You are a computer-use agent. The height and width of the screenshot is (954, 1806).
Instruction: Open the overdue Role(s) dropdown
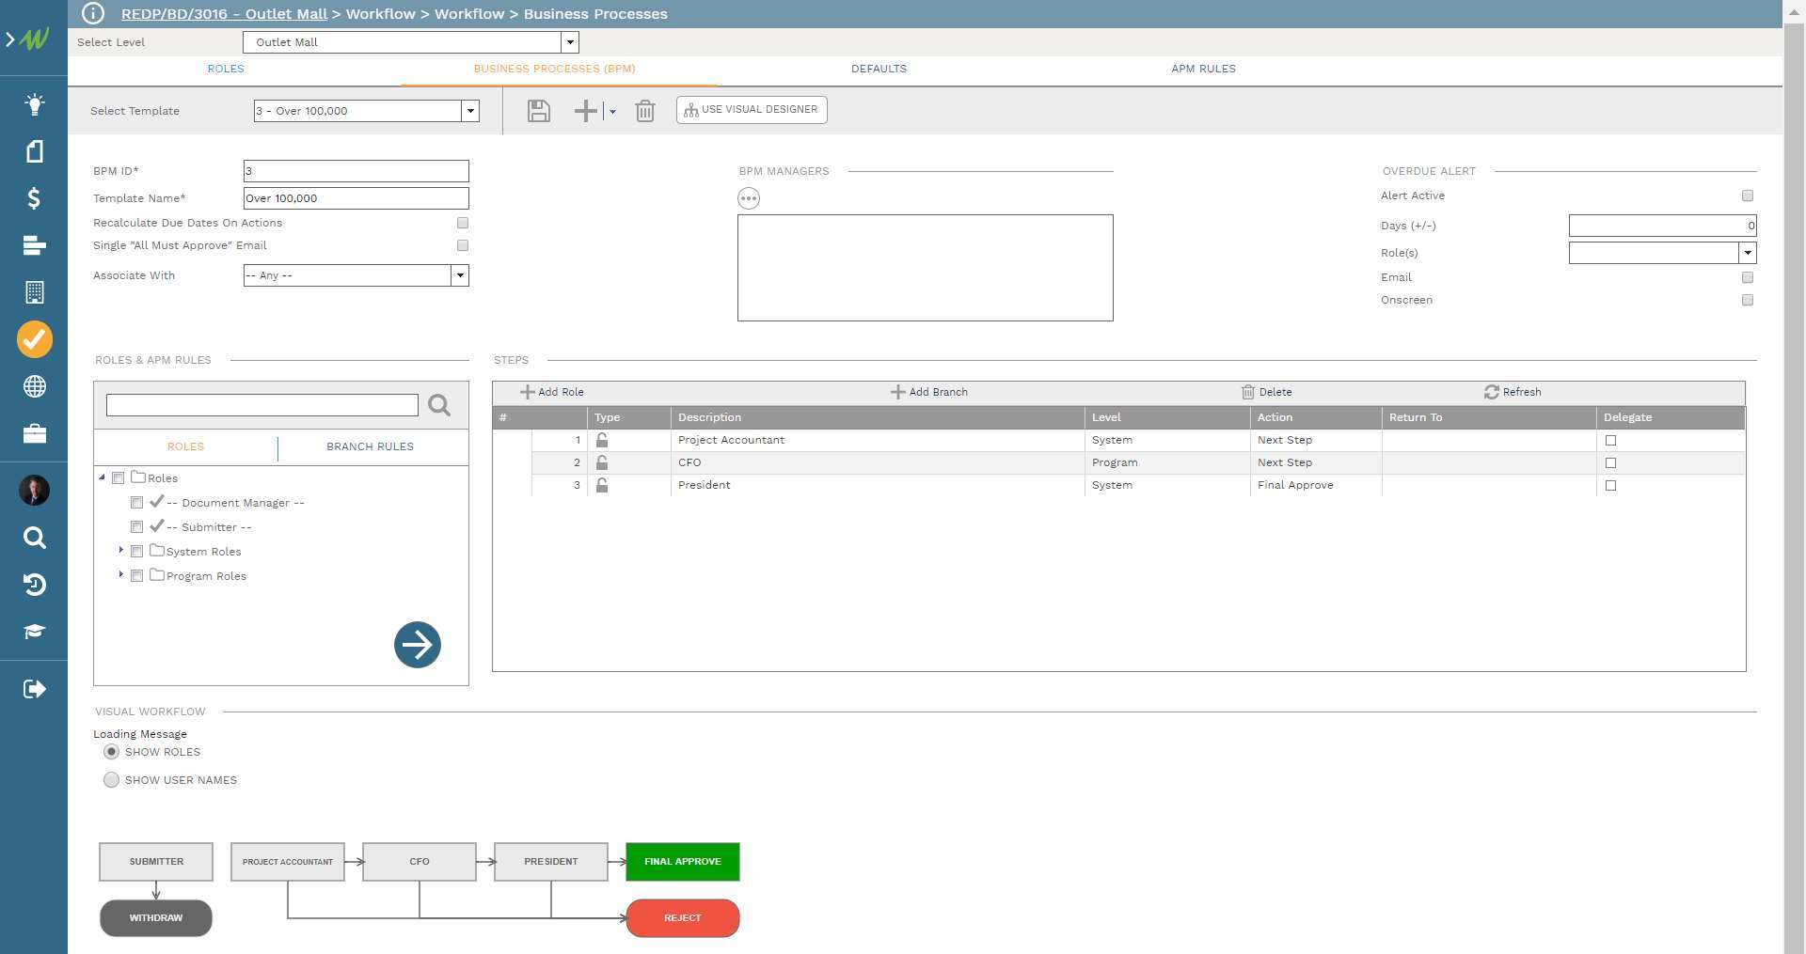coord(1748,253)
